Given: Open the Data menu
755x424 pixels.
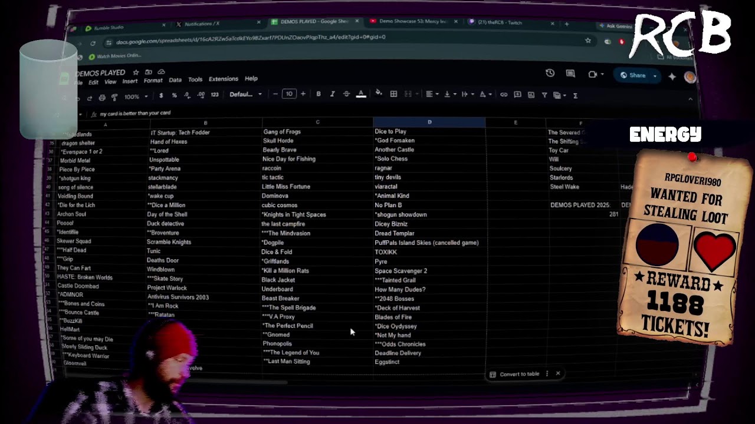Looking at the screenshot, I should tap(175, 80).
